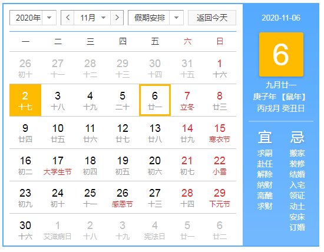Viewport: 324px width, 252px height.
Task: Open the 11月 month dropdown
Action: [x=92, y=18]
